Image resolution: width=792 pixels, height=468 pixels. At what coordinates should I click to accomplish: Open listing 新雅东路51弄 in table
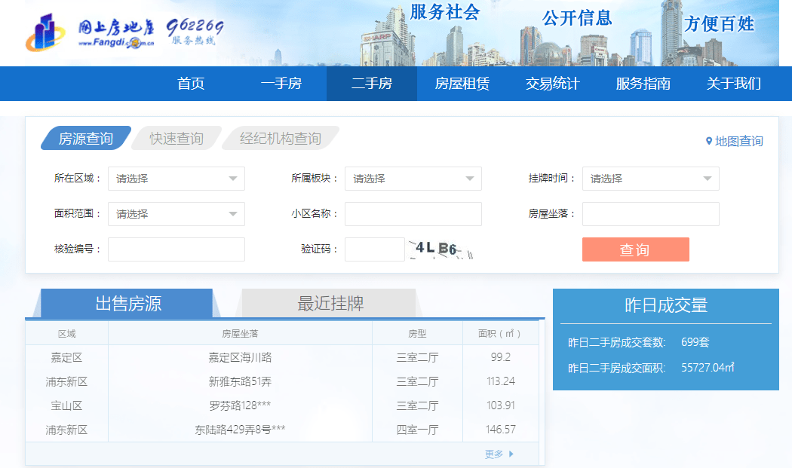pyautogui.click(x=240, y=381)
